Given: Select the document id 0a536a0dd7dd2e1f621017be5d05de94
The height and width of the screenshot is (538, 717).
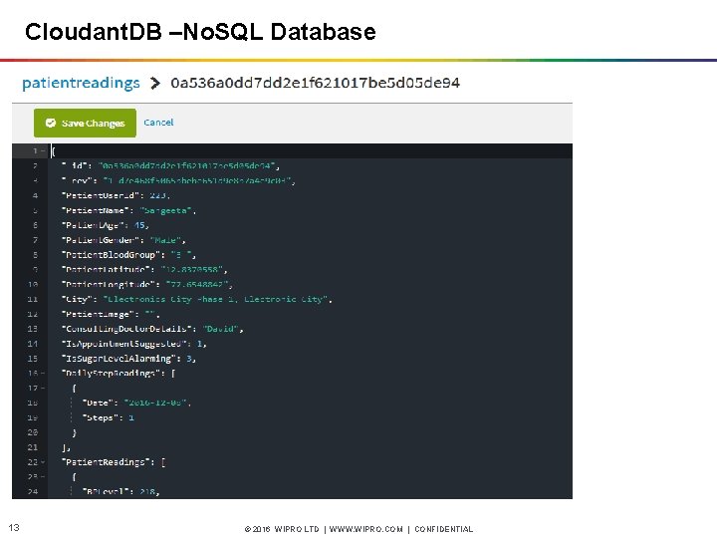Looking at the screenshot, I should tap(315, 83).
